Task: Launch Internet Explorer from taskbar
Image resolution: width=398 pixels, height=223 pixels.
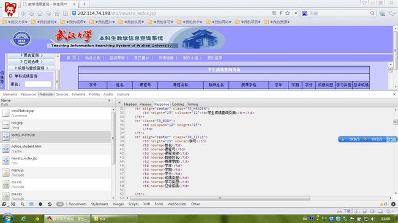Action: [24, 219]
